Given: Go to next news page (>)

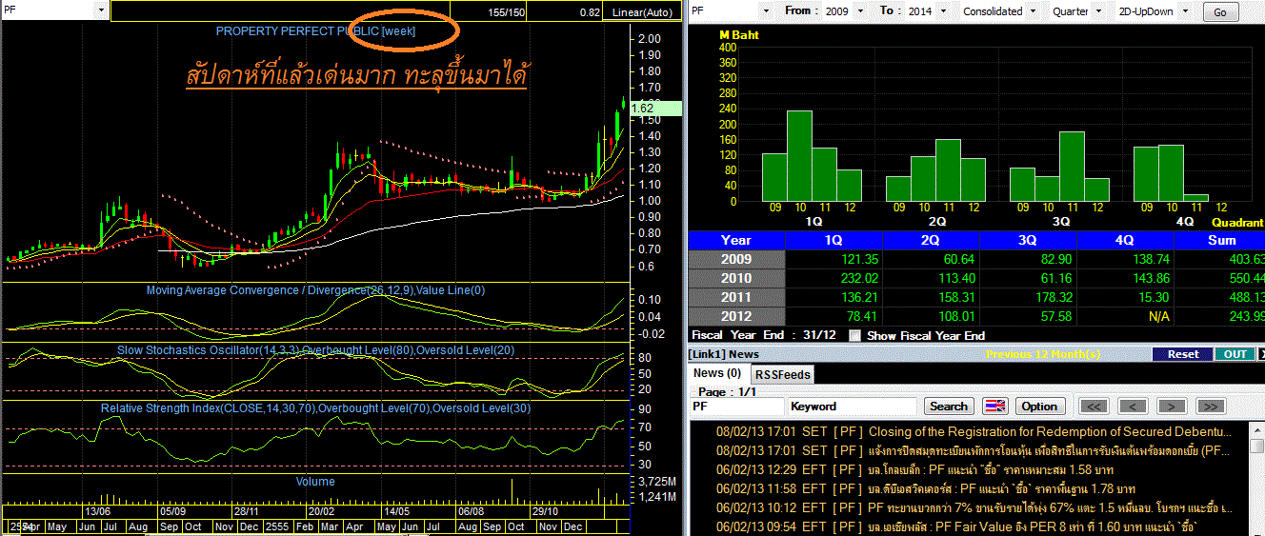Looking at the screenshot, I should click(1172, 407).
